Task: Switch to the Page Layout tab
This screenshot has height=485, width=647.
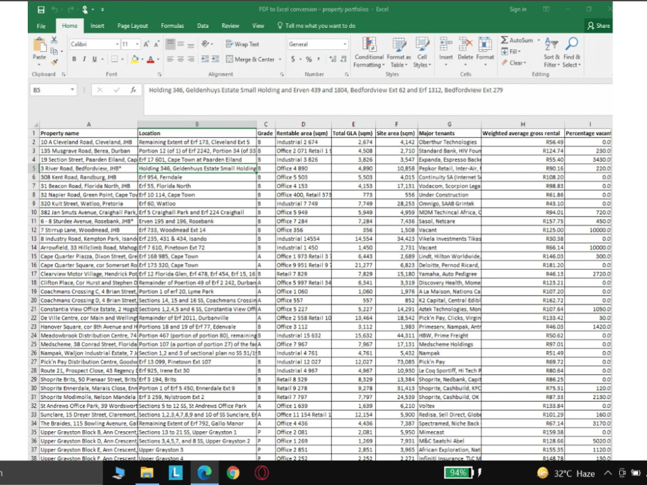Action: (x=133, y=26)
